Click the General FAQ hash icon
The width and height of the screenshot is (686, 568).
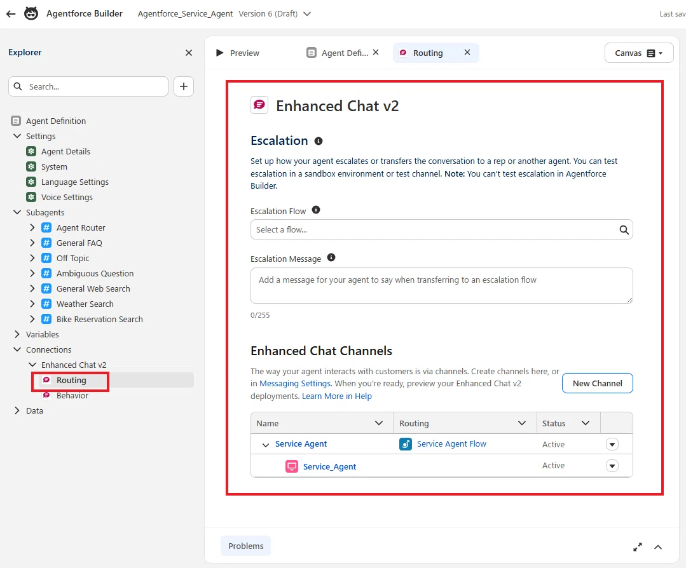coord(46,243)
